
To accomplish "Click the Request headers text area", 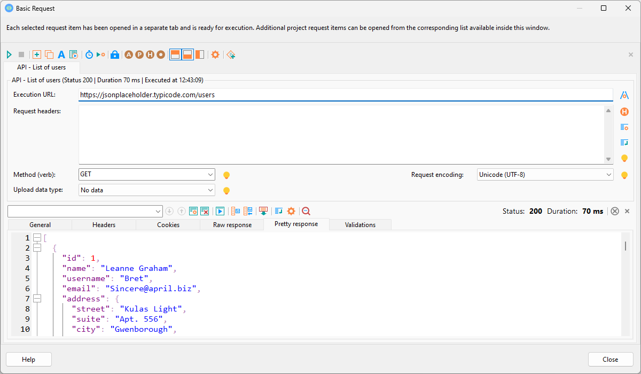I will tap(342, 135).
